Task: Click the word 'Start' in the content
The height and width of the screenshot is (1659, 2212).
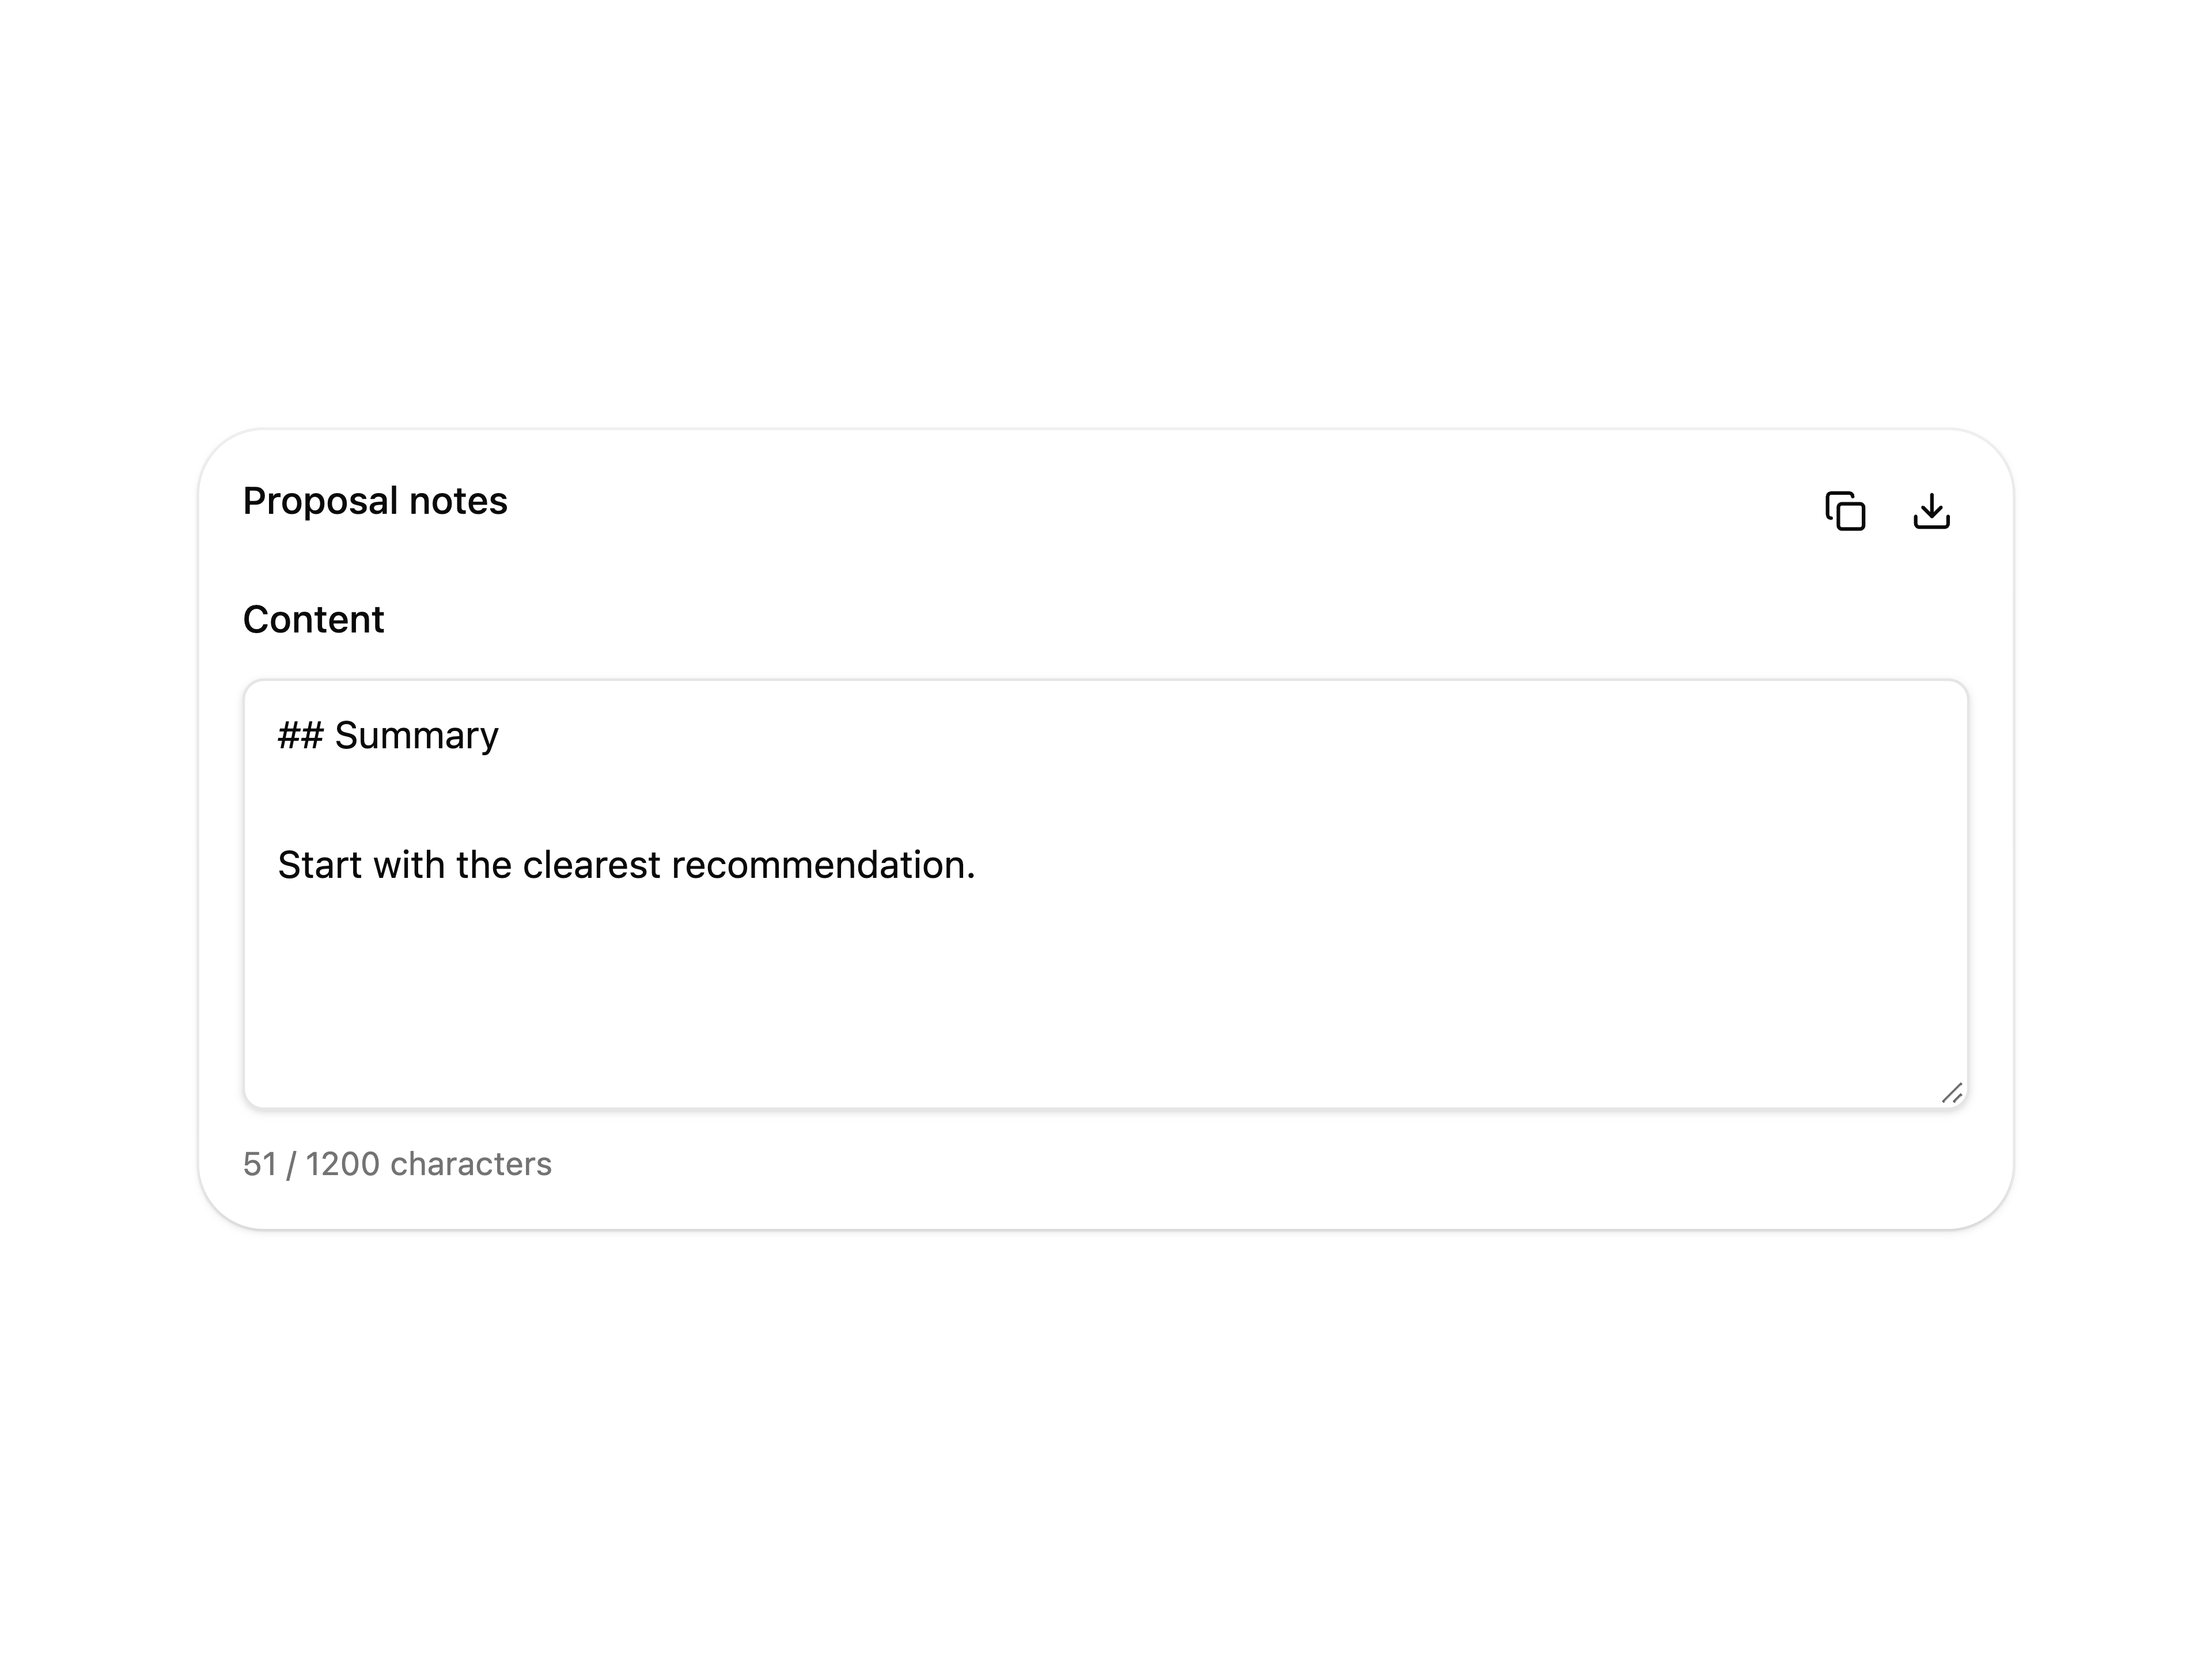Action: [x=320, y=865]
